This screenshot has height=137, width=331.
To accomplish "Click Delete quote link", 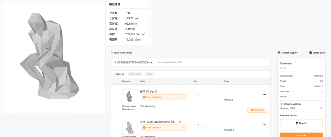I will 319,53.
